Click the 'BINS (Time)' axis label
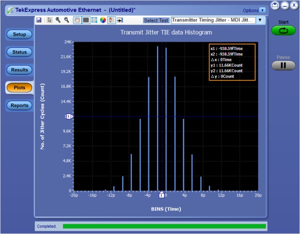 click(x=166, y=209)
